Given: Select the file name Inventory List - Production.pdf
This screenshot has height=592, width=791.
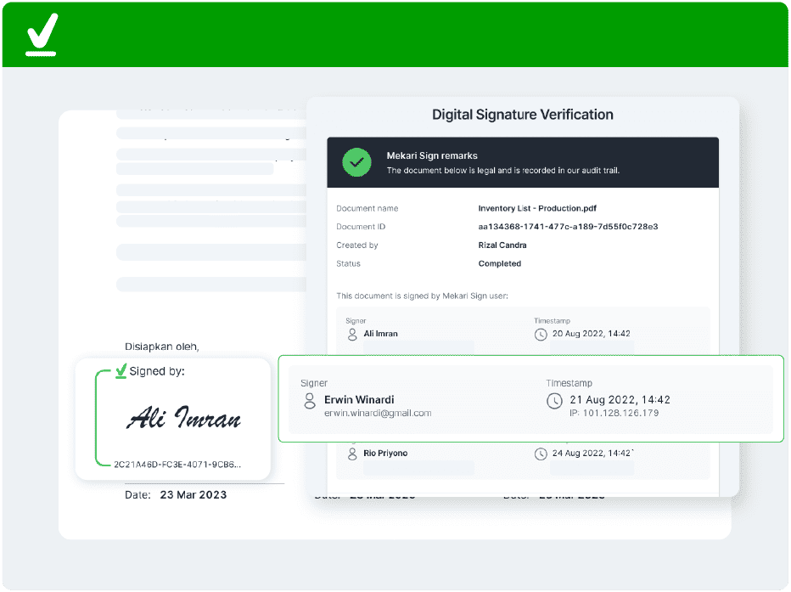Looking at the screenshot, I should pyautogui.click(x=537, y=208).
